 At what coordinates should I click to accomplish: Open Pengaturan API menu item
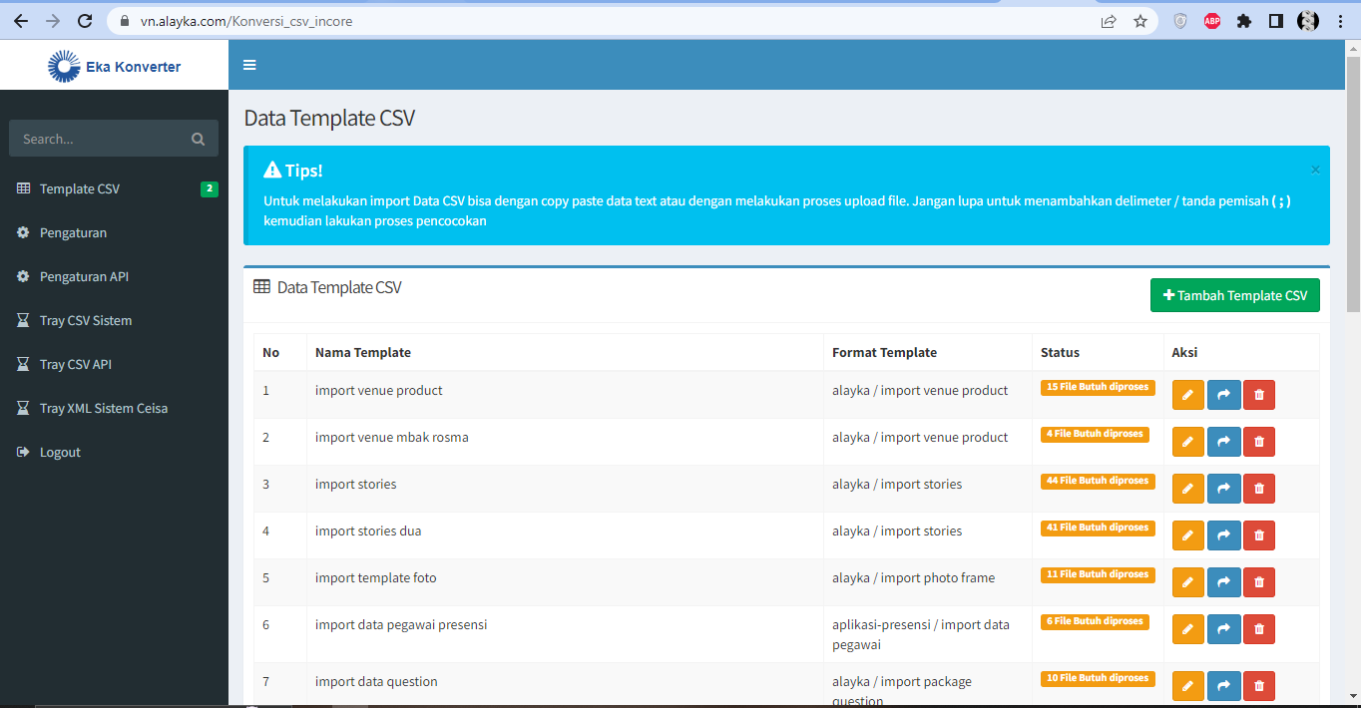114,276
